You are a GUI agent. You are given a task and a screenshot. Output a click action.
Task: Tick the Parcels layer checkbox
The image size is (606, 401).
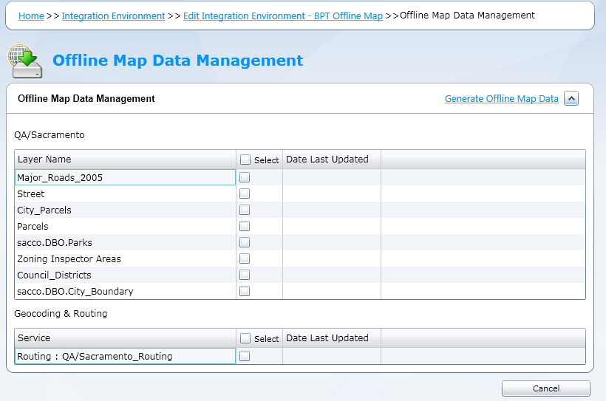point(245,226)
